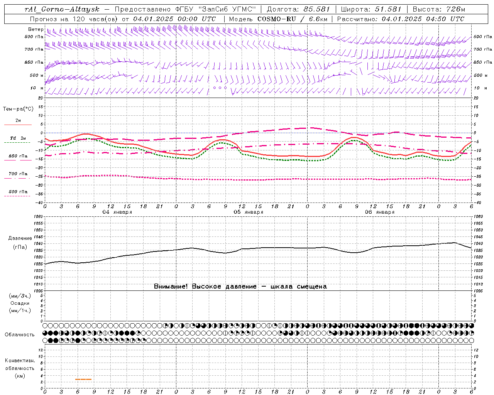Click the pink dotted line sample under the 500 гПа legend
The width and height of the screenshot is (494, 395).
(17, 196)
